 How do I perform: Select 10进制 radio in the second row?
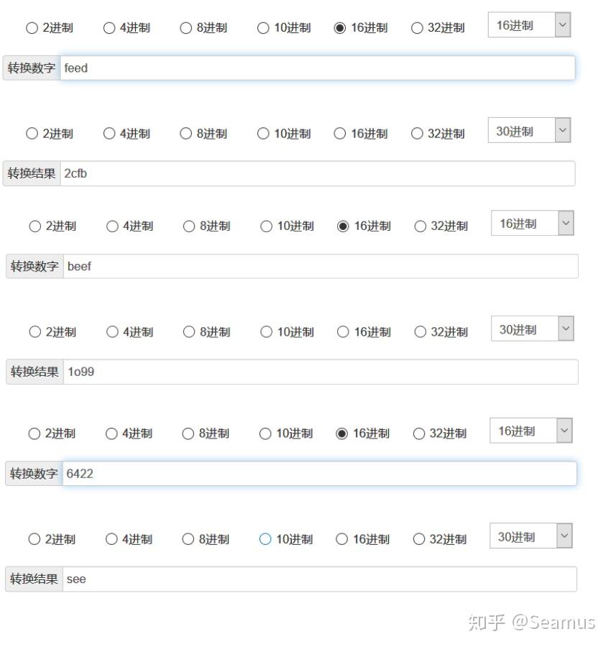[263, 133]
